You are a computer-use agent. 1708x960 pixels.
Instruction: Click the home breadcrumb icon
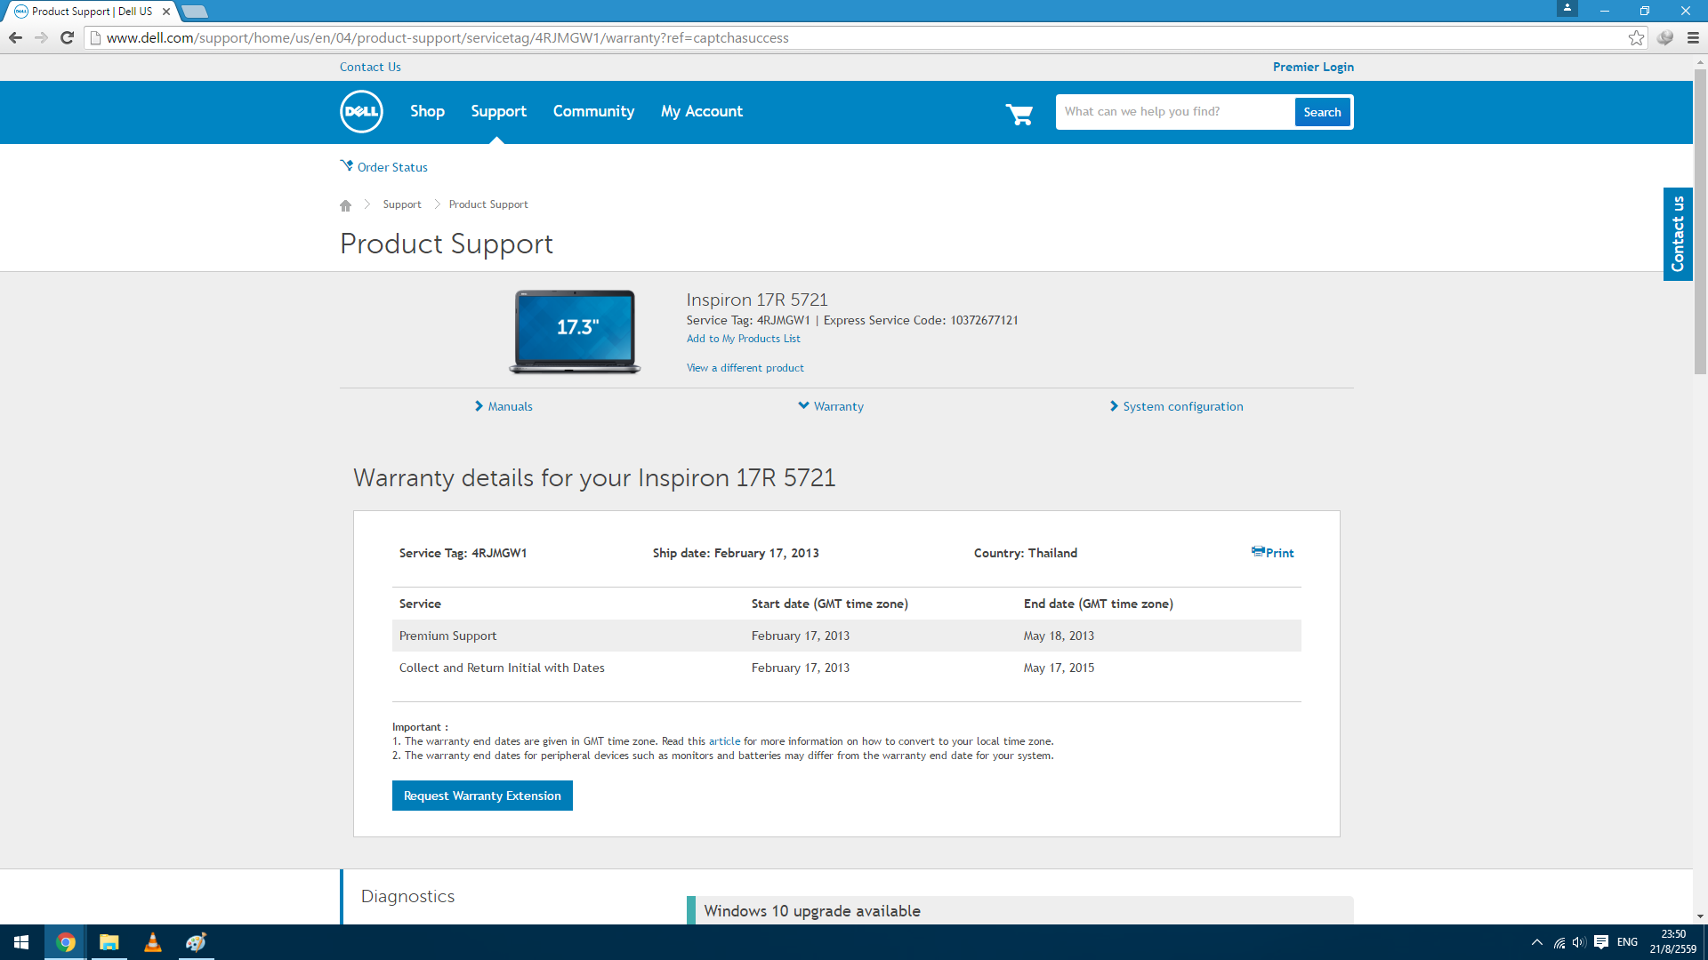pyautogui.click(x=346, y=205)
